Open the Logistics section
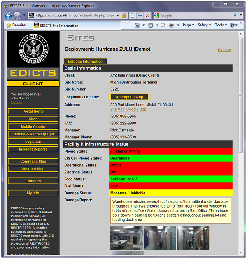The height and width of the screenshot is (259, 247). click(33, 142)
